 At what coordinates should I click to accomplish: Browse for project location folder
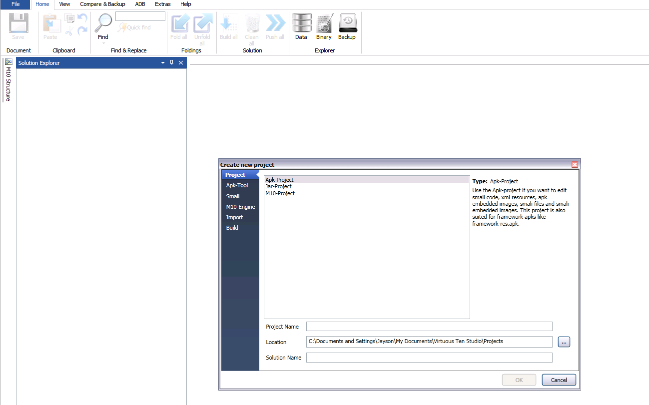(564, 342)
